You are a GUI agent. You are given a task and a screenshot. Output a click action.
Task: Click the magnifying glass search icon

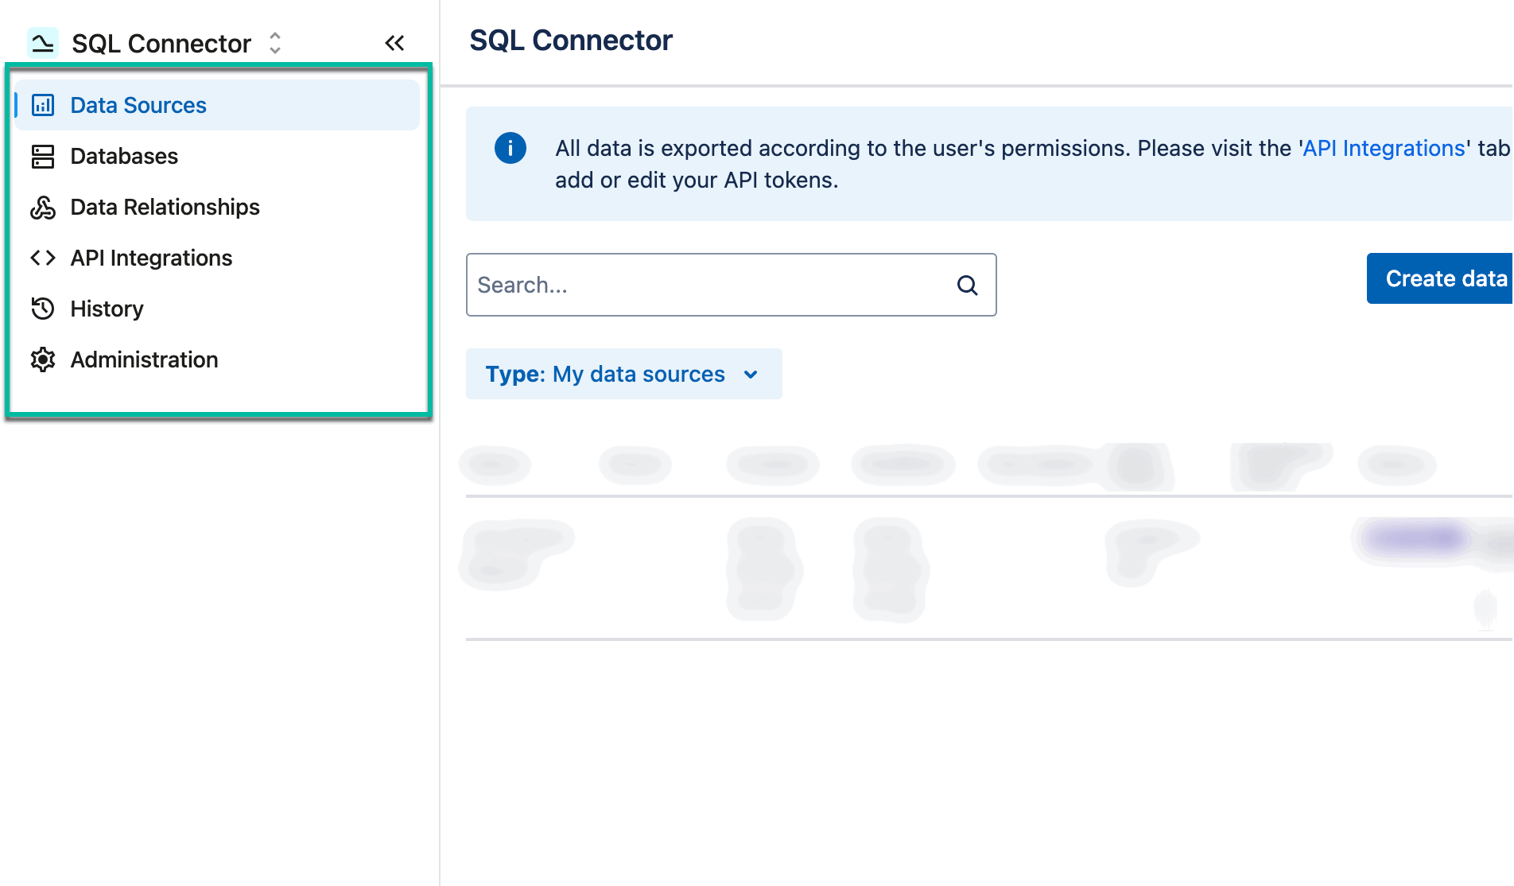(967, 285)
